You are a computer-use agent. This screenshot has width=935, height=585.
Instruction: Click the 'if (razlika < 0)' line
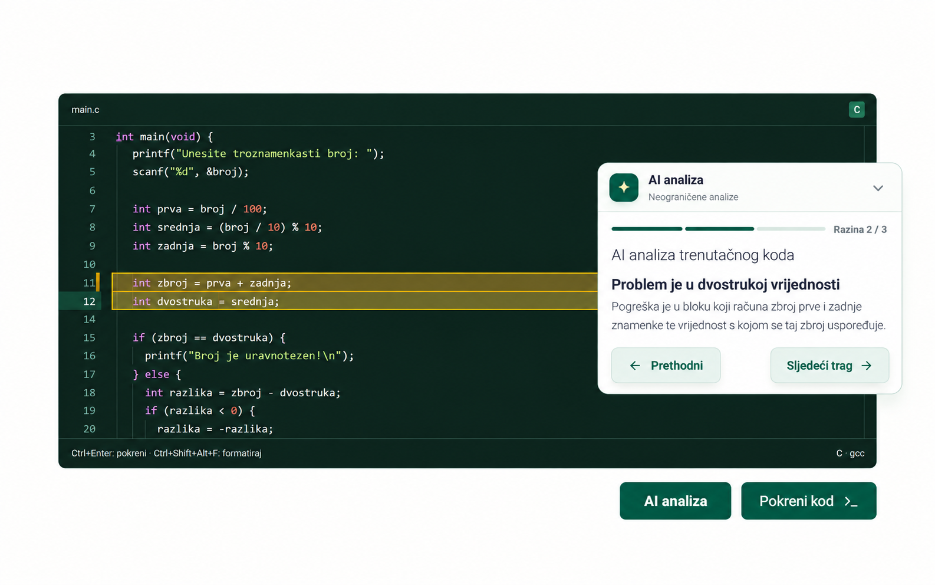(200, 410)
